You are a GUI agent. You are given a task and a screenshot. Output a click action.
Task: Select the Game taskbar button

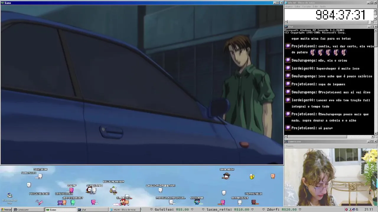(61, 210)
